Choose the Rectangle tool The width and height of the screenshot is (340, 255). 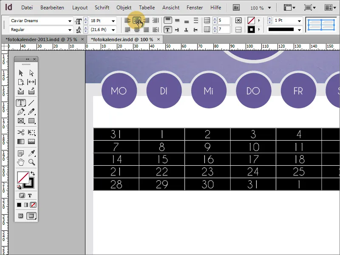tap(31, 121)
